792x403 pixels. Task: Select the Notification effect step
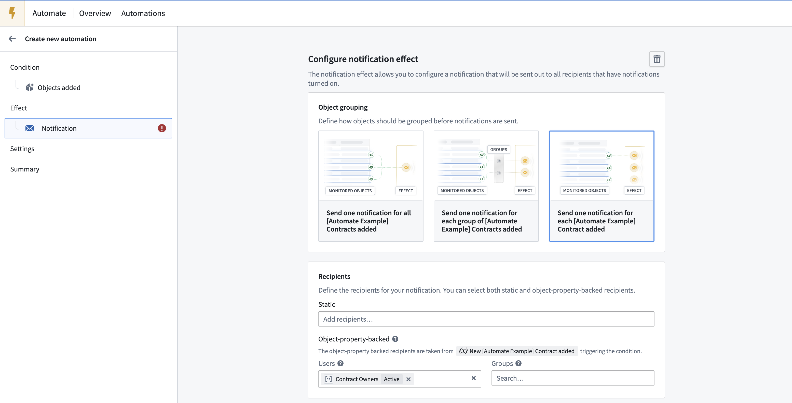tap(89, 128)
